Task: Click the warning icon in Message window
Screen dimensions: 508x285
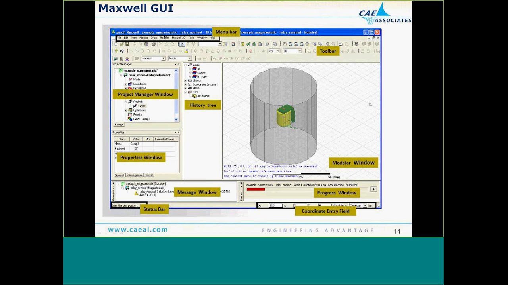Action: tap(136, 194)
